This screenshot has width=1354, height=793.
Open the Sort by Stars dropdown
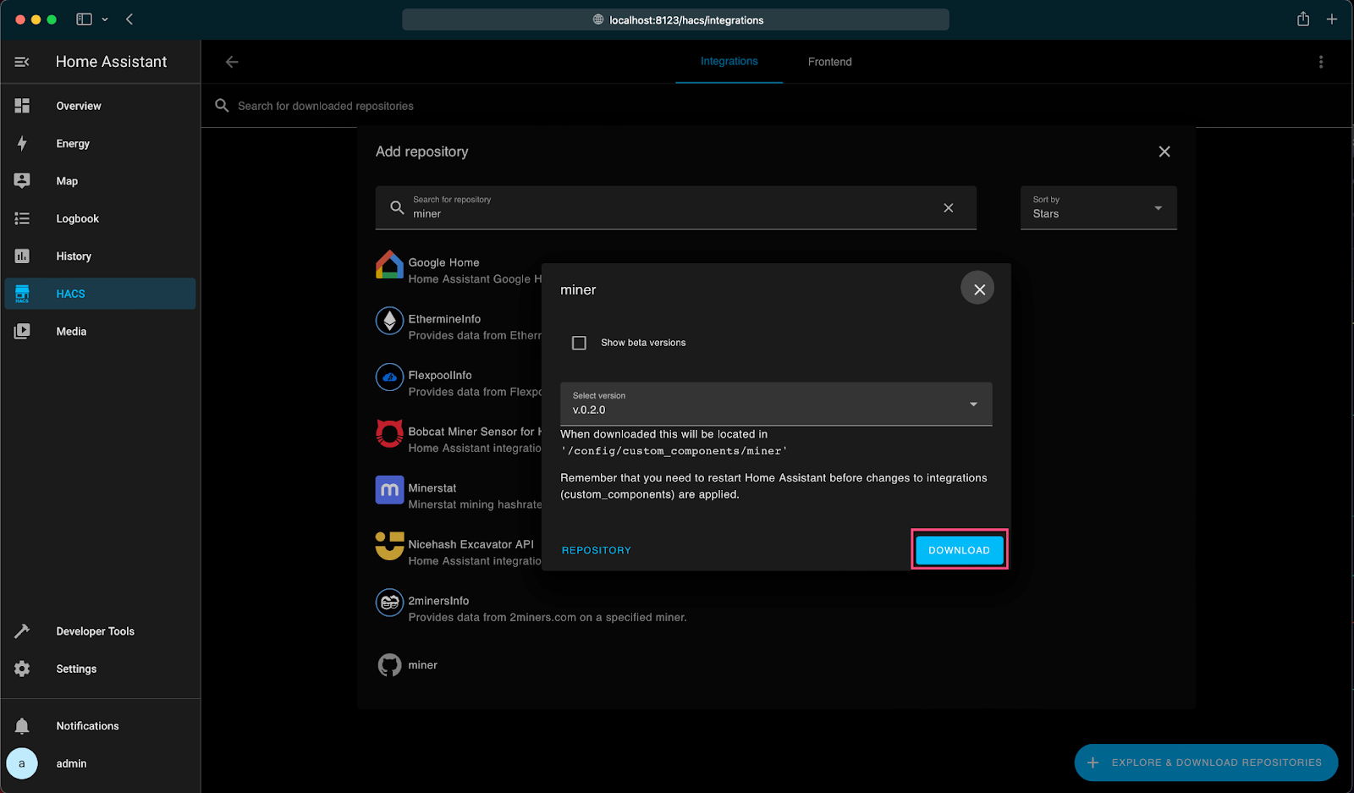1098,207
